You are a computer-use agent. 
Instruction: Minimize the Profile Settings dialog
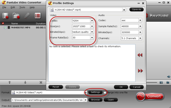point(139,3)
